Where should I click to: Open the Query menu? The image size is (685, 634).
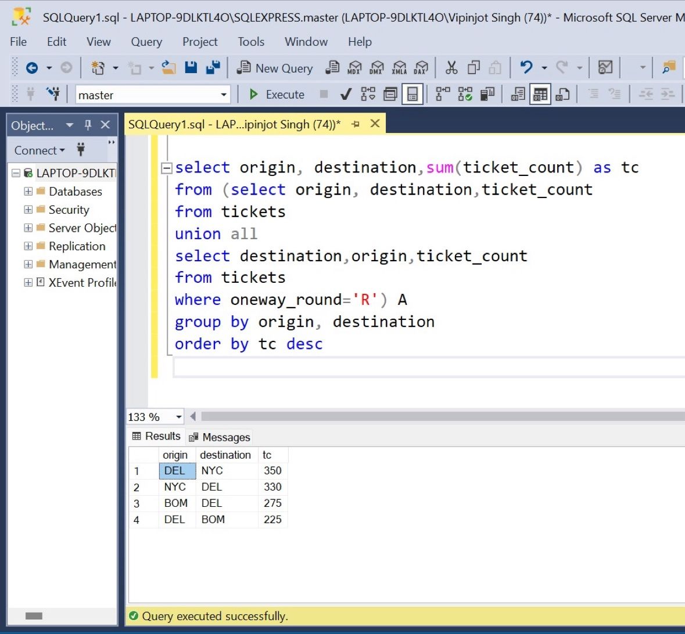tap(146, 42)
